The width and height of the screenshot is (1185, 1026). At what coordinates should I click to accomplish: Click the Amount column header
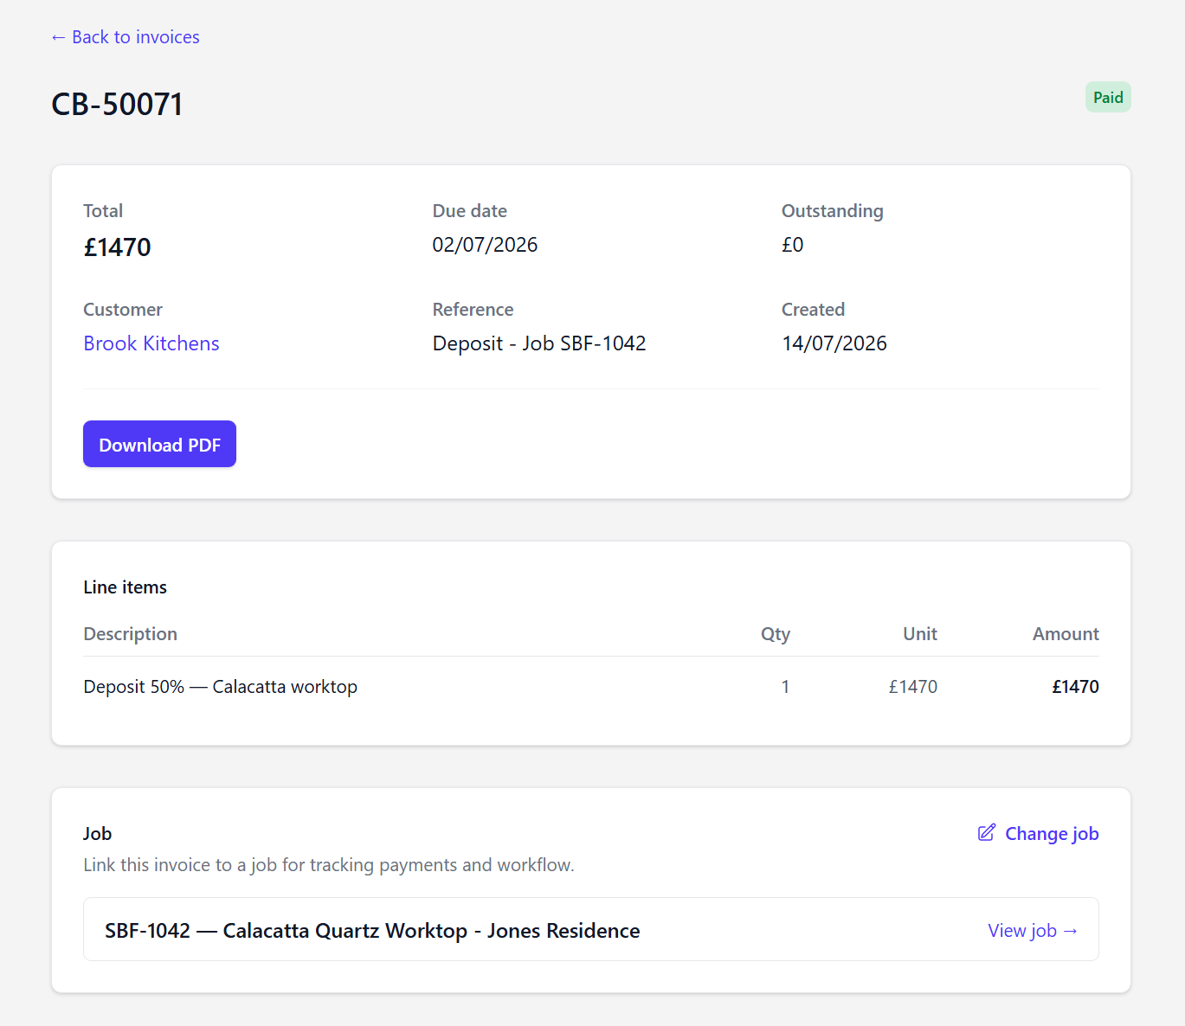(x=1066, y=634)
